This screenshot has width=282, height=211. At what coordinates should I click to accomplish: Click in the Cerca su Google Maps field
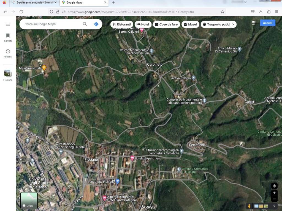[50, 24]
